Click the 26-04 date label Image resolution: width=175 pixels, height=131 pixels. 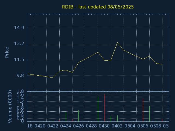(x=85, y=126)
